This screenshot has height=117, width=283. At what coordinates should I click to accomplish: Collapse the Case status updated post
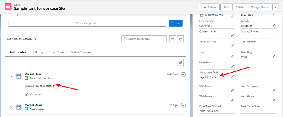tap(11, 76)
